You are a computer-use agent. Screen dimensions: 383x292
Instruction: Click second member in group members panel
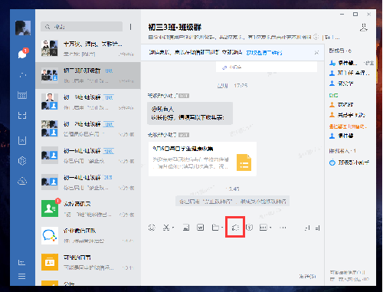click(x=351, y=73)
